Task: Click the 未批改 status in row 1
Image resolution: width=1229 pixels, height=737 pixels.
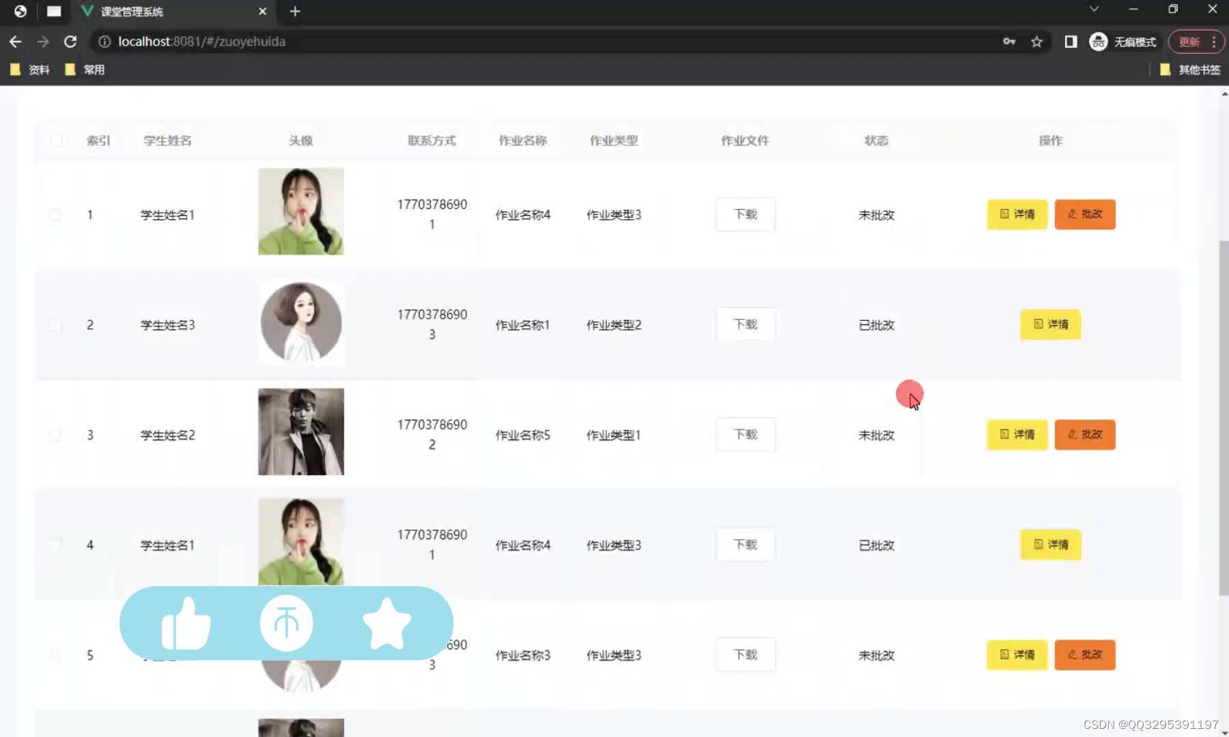Action: click(x=876, y=215)
